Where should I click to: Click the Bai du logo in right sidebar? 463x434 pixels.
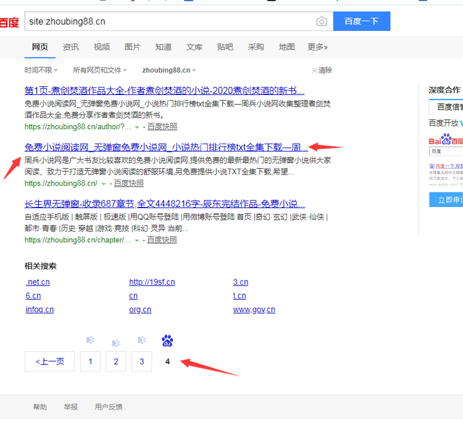446,140
